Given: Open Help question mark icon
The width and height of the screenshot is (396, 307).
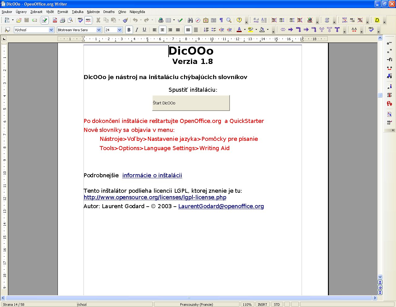Looking at the screenshot, I should pyautogui.click(x=239, y=20).
